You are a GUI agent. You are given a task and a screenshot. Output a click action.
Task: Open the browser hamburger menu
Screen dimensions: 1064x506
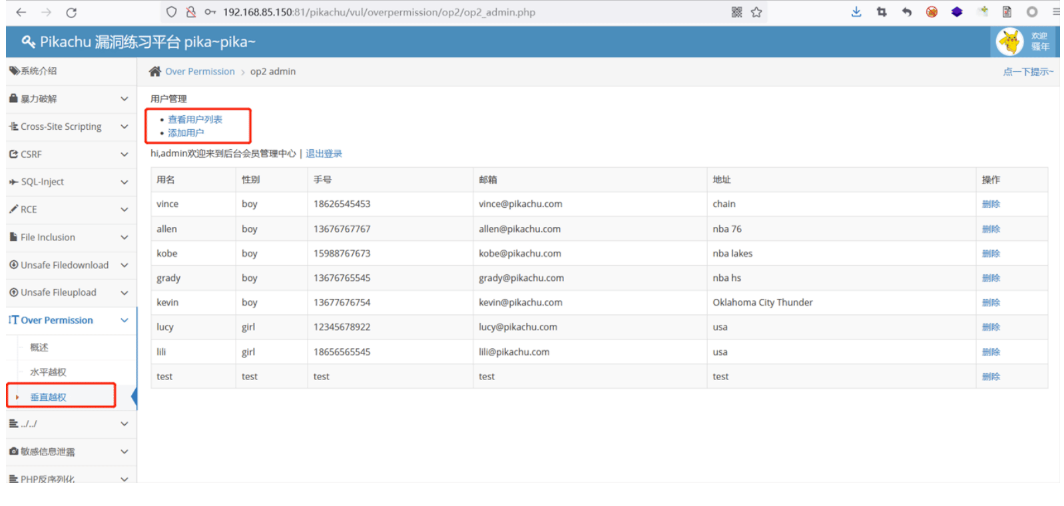[1056, 12]
